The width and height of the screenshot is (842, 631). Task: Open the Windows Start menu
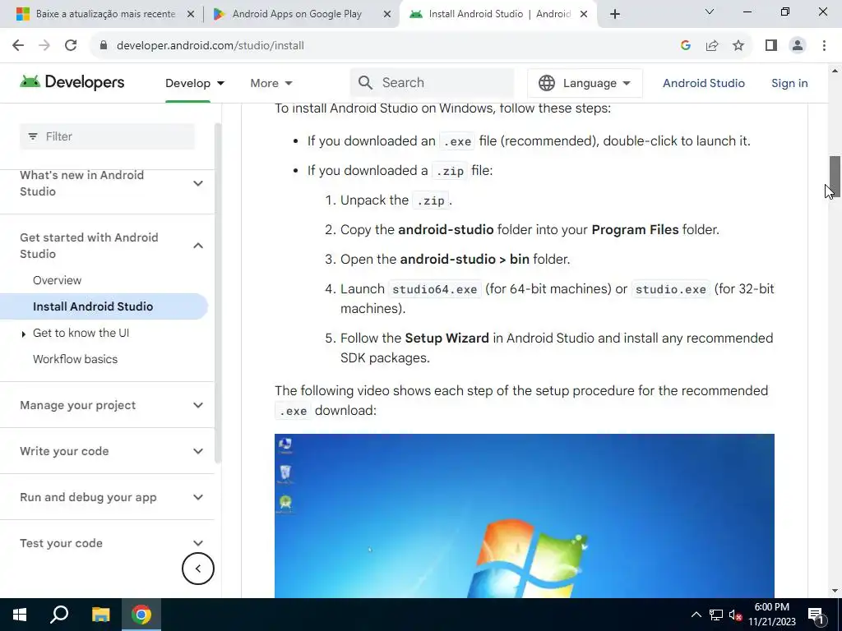[20, 615]
